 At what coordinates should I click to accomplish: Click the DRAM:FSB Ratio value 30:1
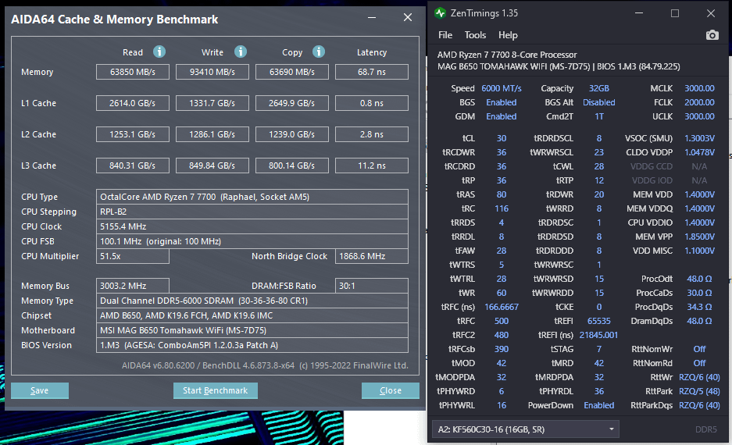point(372,286)
